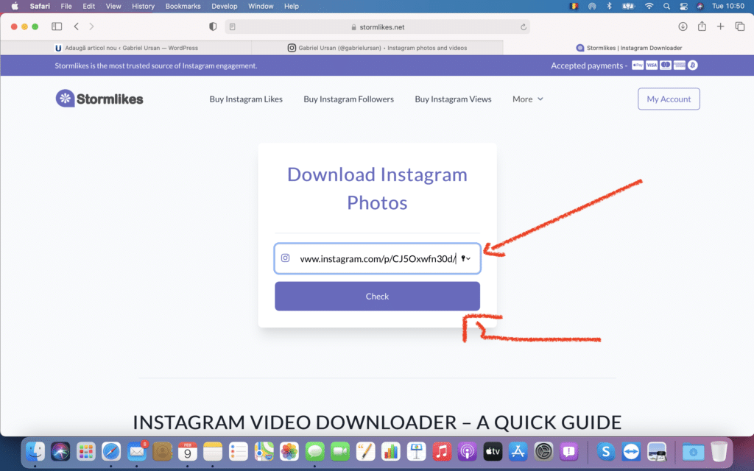Image resolution: width=754 pixels, height=471 pixels.
Task: Open the Develop menu
Action: pos(225,6)
